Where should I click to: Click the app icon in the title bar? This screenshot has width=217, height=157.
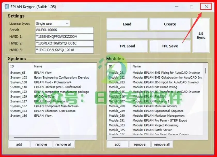(7, 7)
